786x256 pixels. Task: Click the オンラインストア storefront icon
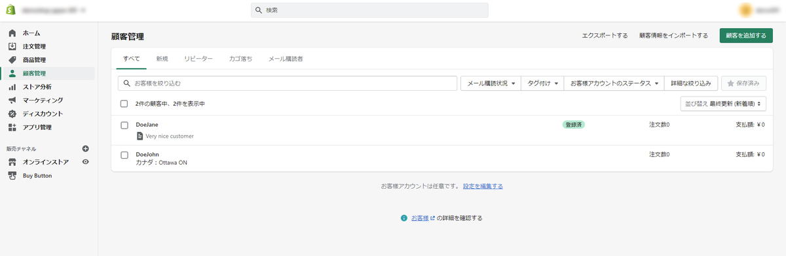[12, 162]
